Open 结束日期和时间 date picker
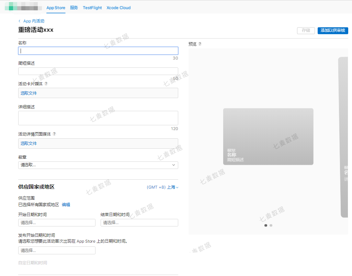Image resolution: width=352 pixels, height=276 pixels. [139, 223]
